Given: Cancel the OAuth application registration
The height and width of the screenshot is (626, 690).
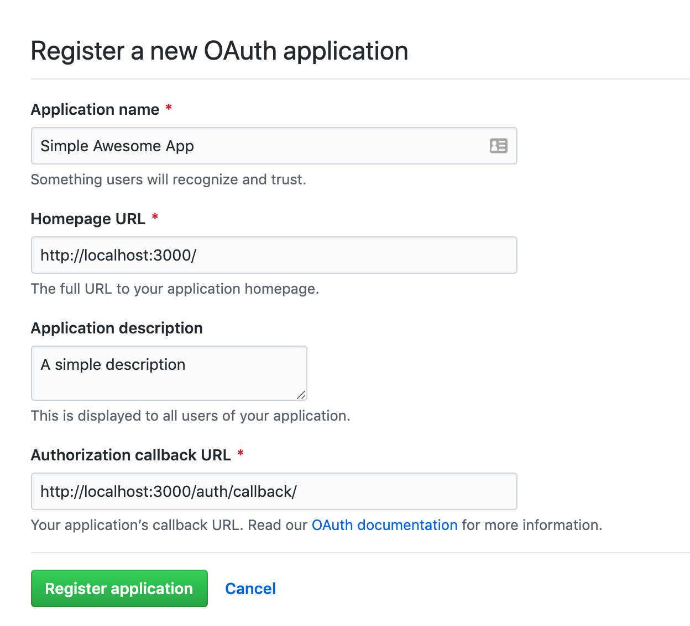Looking at the screenshot, I should coord(250,588).
